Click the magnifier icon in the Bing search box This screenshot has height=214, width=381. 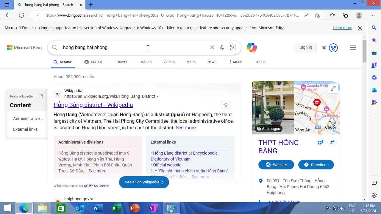[x=54, y=48]
